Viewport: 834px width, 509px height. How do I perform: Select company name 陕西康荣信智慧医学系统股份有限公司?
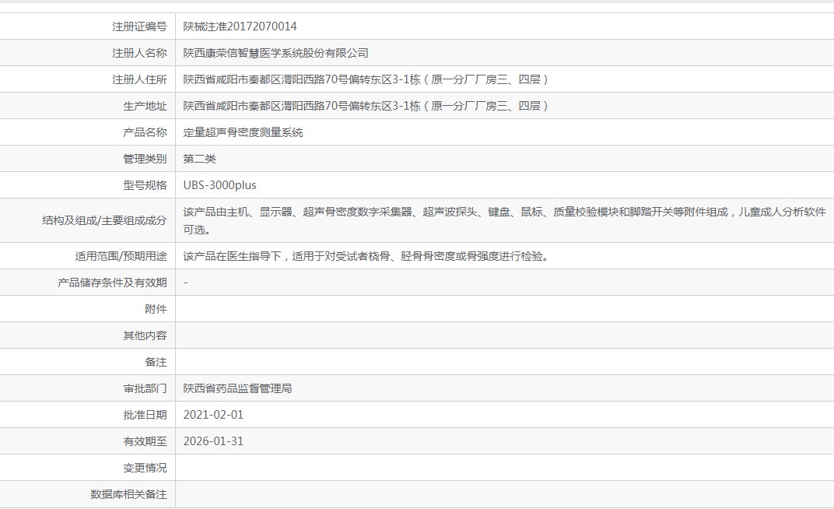pyautogui.click(x=275, y=53)
